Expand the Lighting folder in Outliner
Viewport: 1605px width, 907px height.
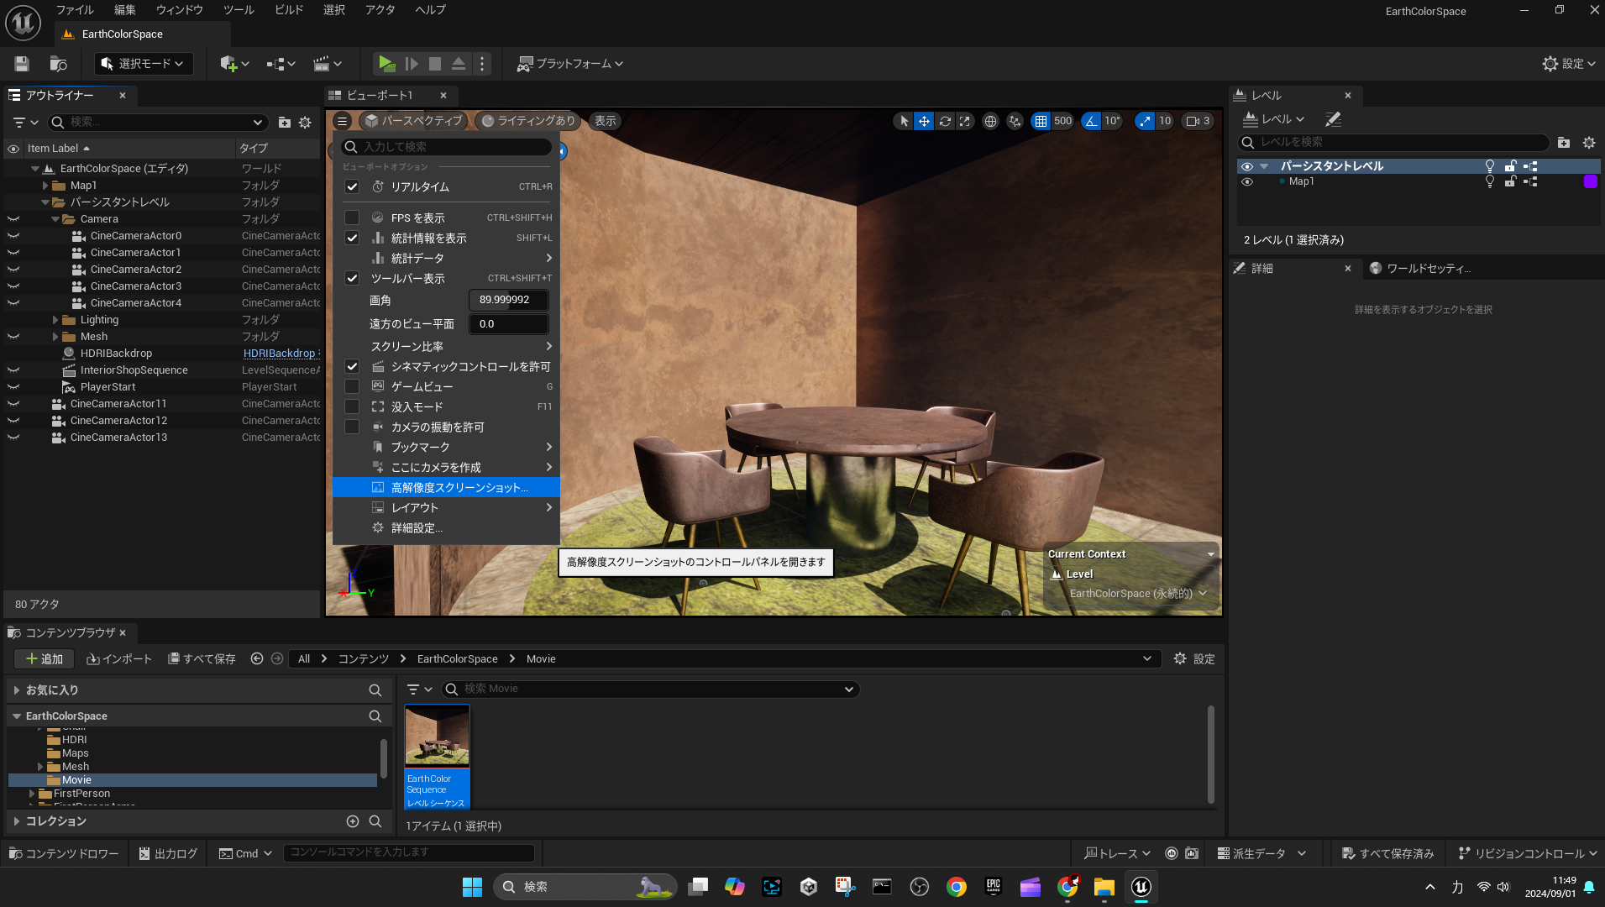[55, 320]
